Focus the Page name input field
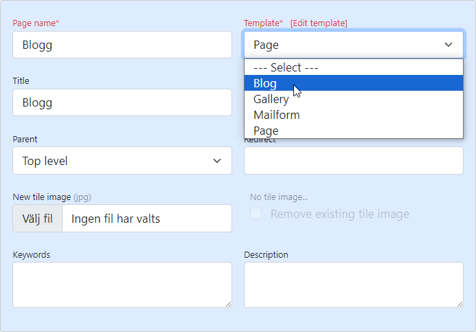The height and width of the screenshot is (332, 476). tap(122, 45)
